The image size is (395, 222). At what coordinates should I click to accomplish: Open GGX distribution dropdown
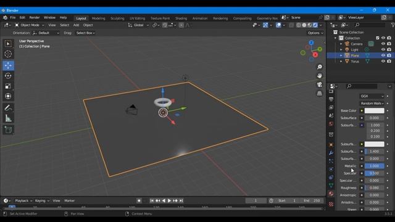pos(372,96)
